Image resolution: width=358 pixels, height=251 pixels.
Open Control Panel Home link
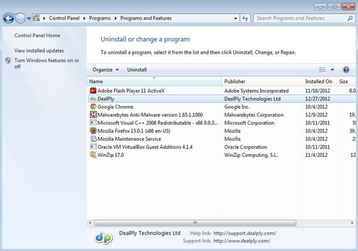[37, 35]
